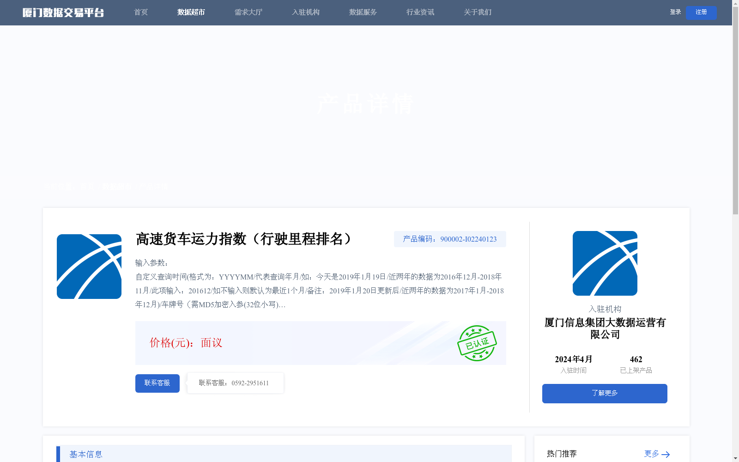Click the 基本信息 section header
The height and width of the screenshot is (462, 739).
[284, 454]
